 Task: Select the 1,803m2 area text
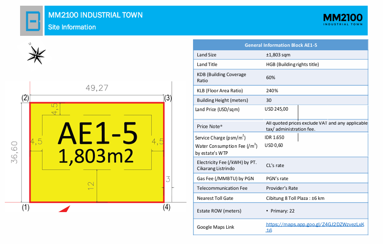click(96, 157)
